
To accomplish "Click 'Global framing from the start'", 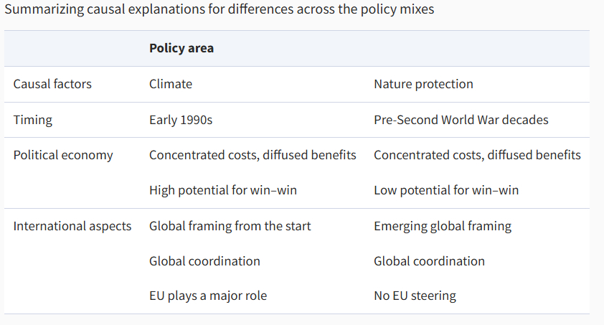I will (230, 226).
